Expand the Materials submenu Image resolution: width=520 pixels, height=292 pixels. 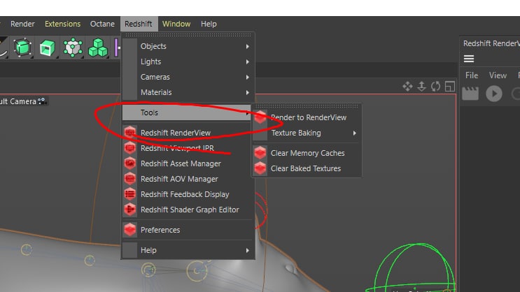pos(188,92)
